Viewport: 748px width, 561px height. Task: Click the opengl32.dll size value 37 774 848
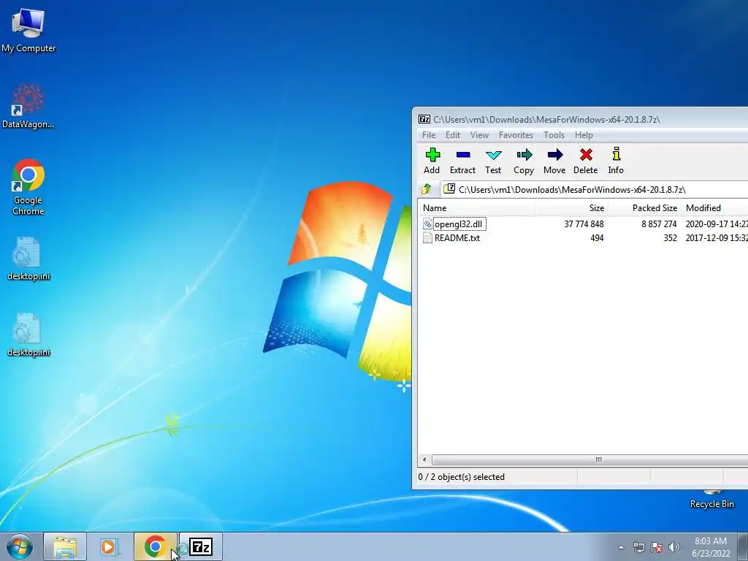(x=584, y=224)
